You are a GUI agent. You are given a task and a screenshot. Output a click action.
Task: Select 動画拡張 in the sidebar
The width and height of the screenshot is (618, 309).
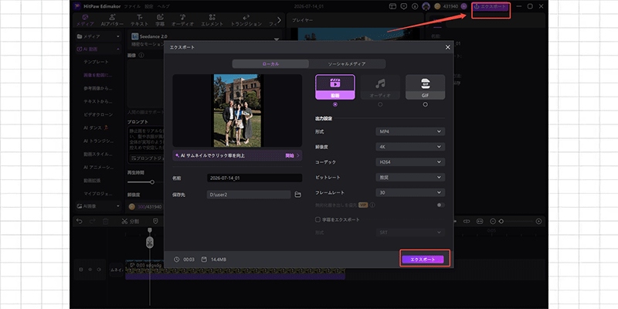coord(92,181)
